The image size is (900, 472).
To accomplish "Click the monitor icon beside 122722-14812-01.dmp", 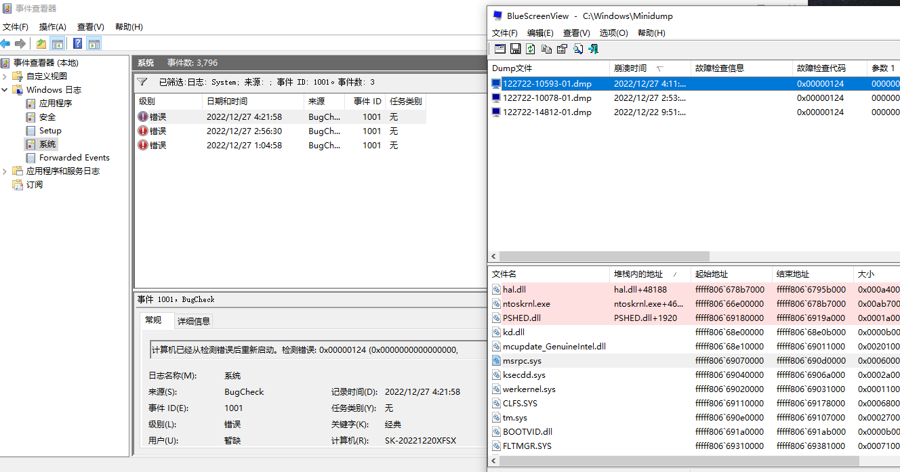I will click(x=497, y=112).
